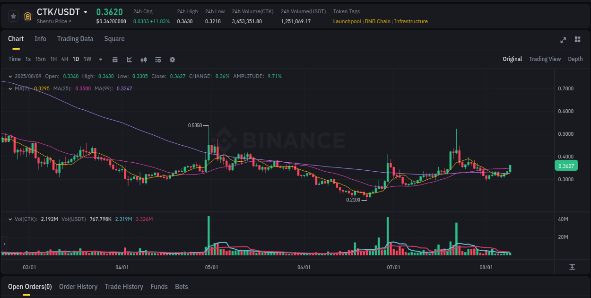The image size is (591, 298).
Task: Expand the chart to fullscreen
Action: pos(563,40)
